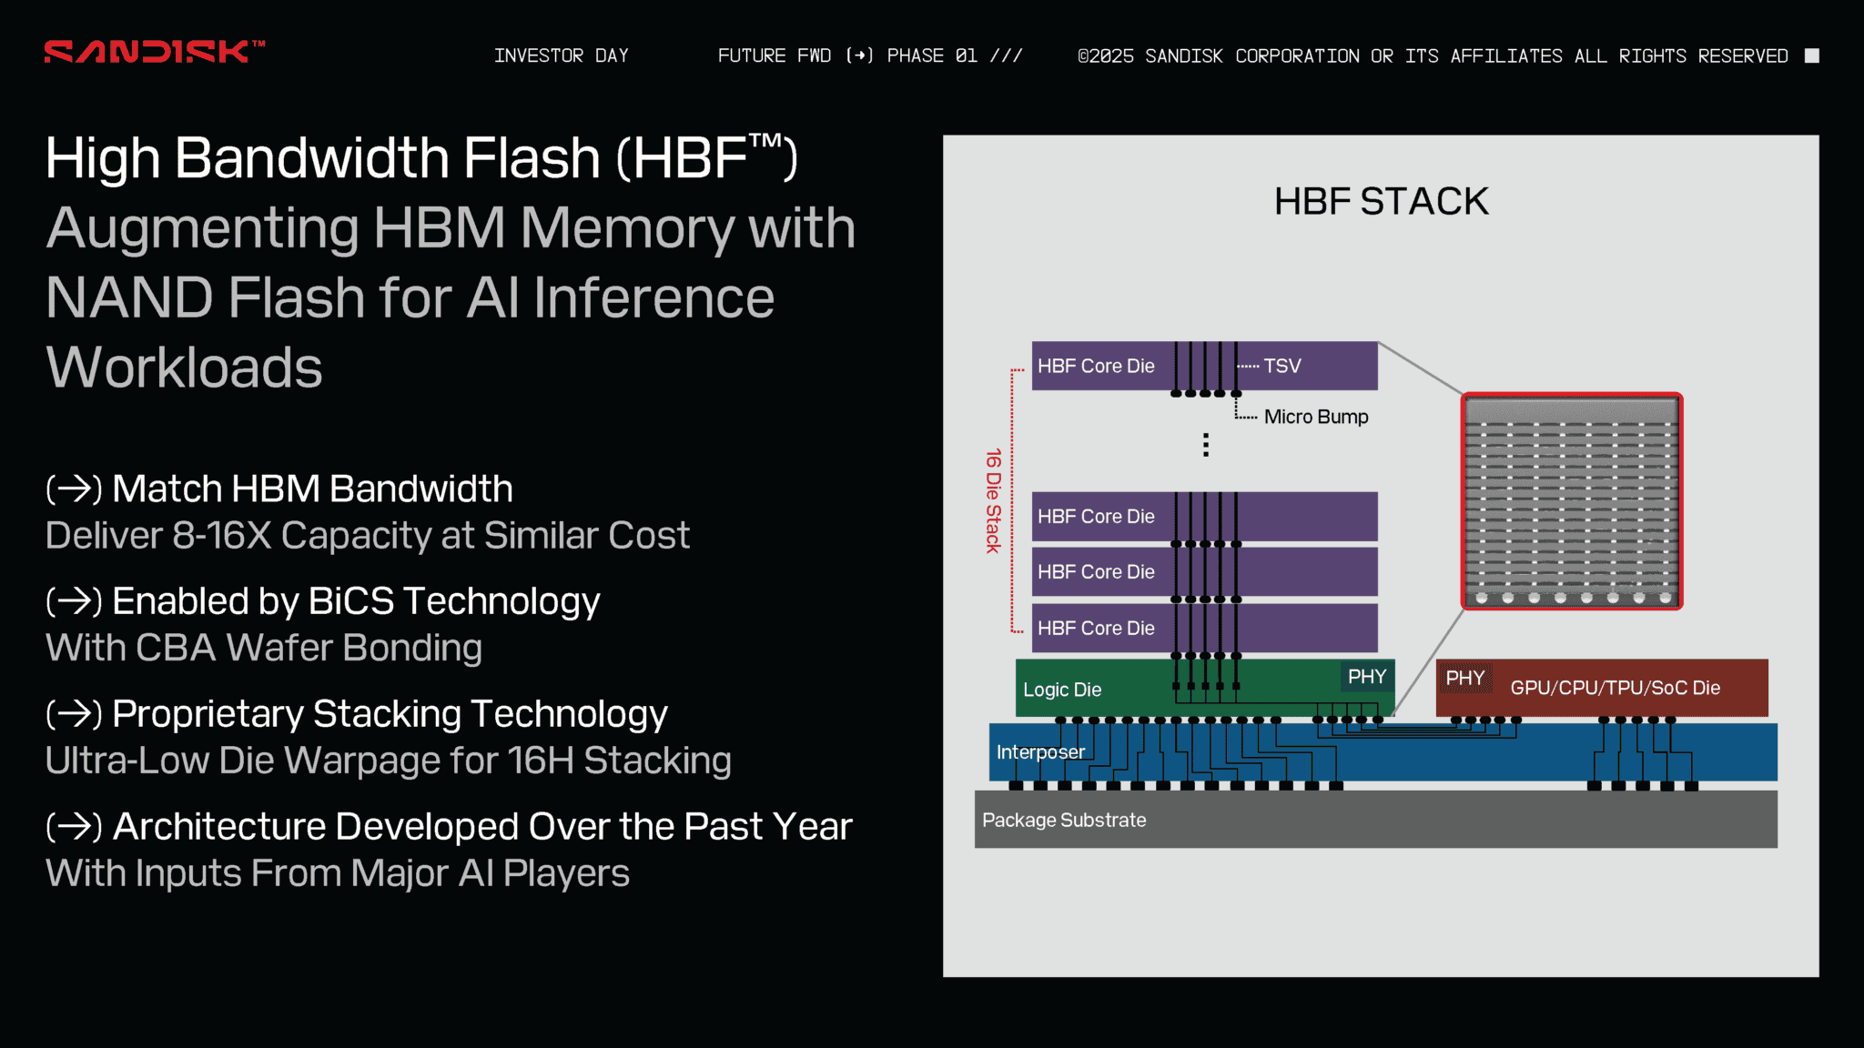Select the arrow icon before Architecture Developed
Screen dimensions: 1864x1048
pos(74,826)
